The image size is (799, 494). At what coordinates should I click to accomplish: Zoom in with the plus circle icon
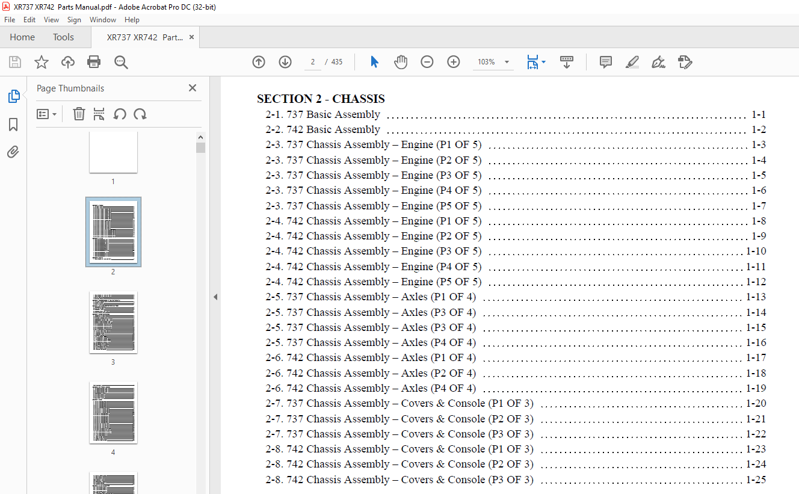[x=454, y=62]
